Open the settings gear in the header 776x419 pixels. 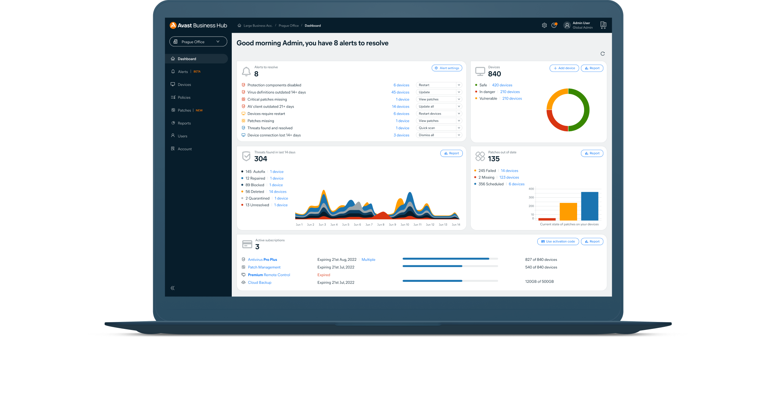(544, 25)
